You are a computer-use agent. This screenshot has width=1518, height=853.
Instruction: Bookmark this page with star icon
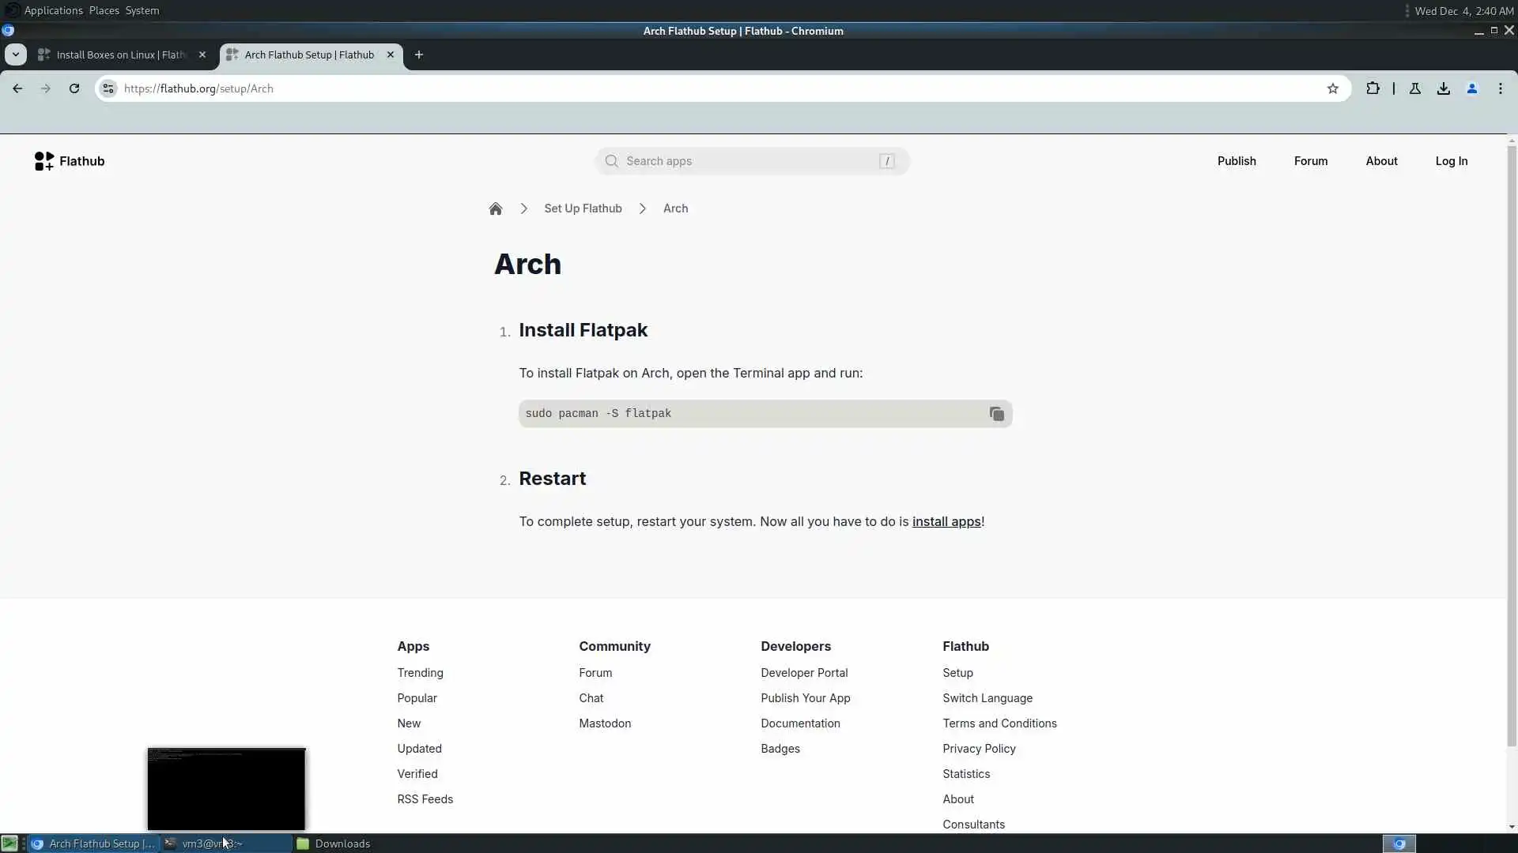[x=1333, y=88]
